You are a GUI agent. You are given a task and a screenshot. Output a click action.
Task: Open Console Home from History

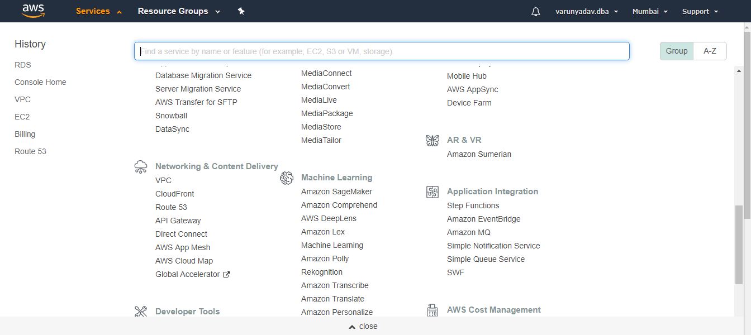[40, 82]
